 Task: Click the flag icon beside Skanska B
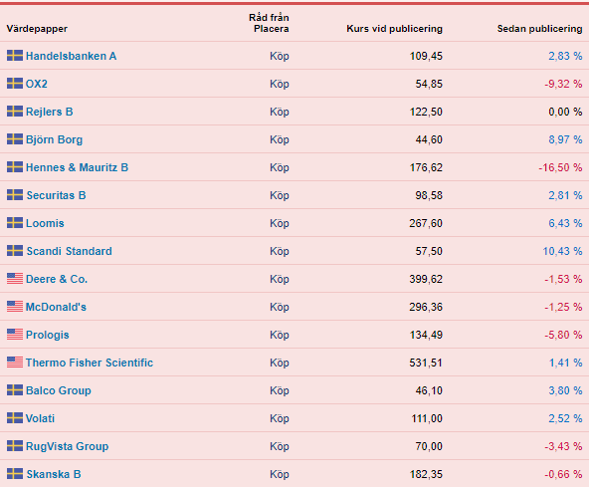(x=15, y=473)
